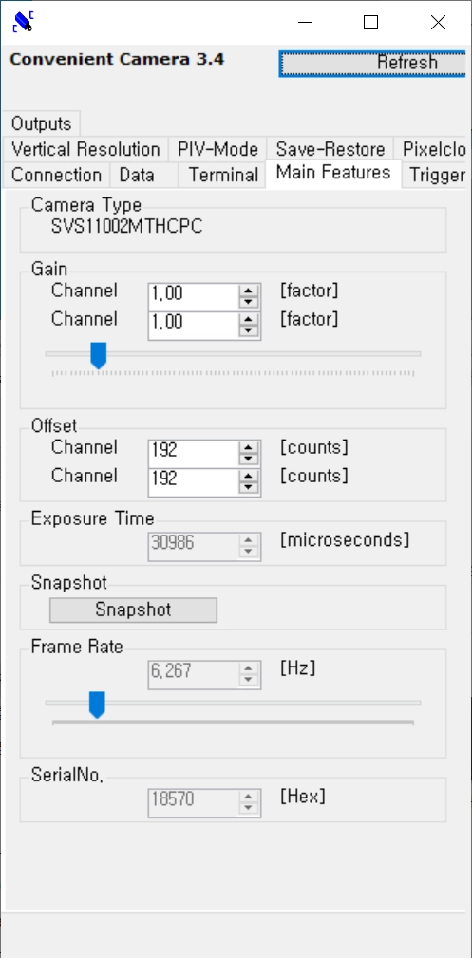472x958 pixels.
Task: Switch to the Connection tab
Action: coord(56,175)
